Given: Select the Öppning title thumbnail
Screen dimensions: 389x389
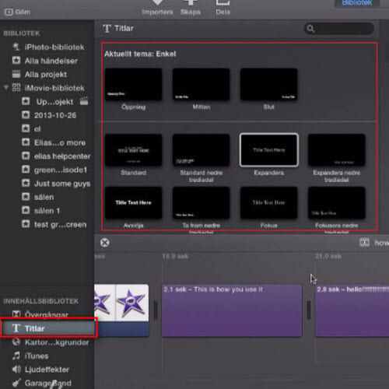Looking at the screenshot, I should pyautogui.click(x=133, y=84).
